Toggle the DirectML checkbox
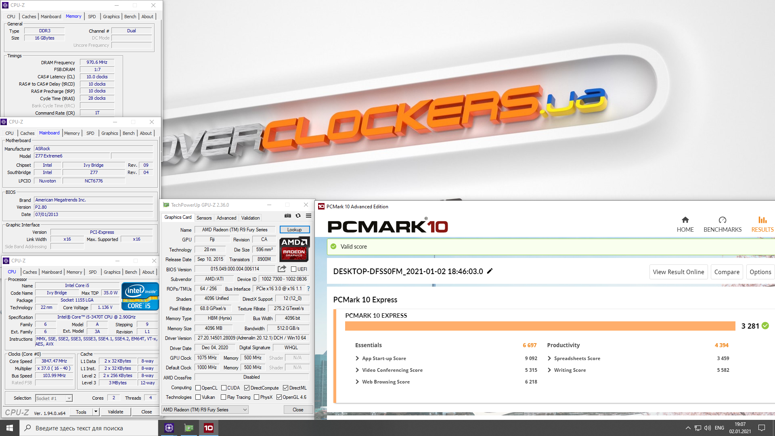Image resolution: width=775 pixels, height=436 pixels. (286, 388)
